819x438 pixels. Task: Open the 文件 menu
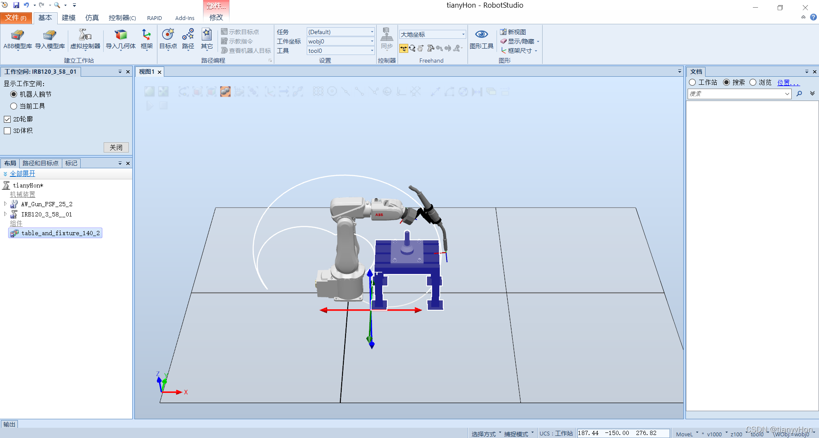(16, 18)
